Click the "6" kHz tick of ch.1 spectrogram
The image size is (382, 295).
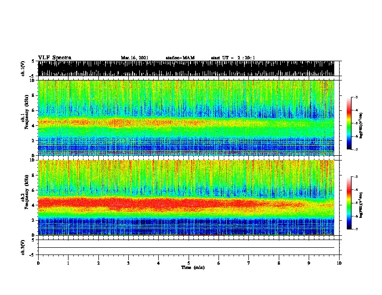tap(34, 110)
